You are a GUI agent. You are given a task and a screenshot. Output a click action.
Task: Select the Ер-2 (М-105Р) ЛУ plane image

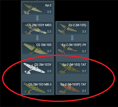[67, 49]
